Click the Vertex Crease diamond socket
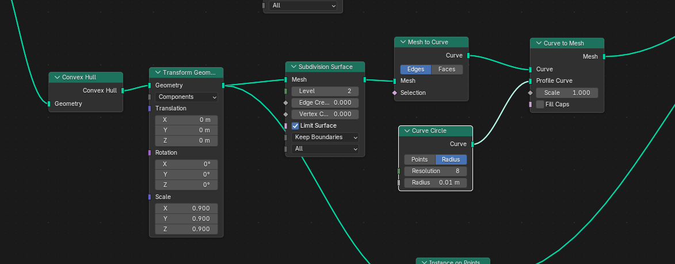 point(285,114)
